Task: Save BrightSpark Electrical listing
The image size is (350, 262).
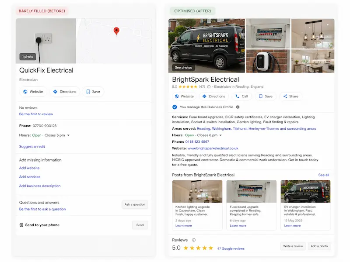Action: pyautogui.click(x=266, y=96)
